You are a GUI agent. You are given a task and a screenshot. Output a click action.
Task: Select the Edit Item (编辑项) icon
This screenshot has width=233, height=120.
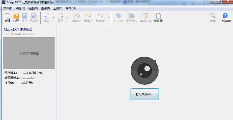tap(77, 16)
